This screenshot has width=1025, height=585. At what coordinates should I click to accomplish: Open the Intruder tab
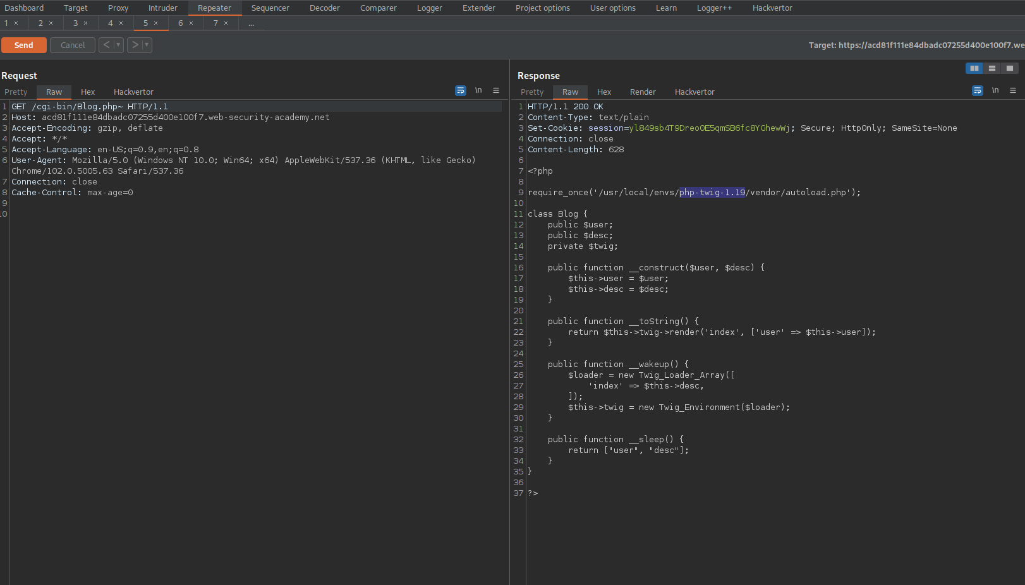163,8
